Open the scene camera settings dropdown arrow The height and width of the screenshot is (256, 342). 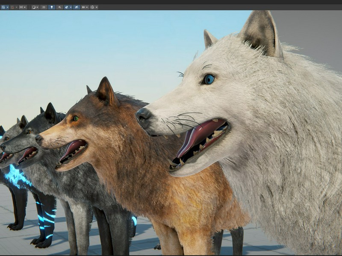click(x=87, y=7)
